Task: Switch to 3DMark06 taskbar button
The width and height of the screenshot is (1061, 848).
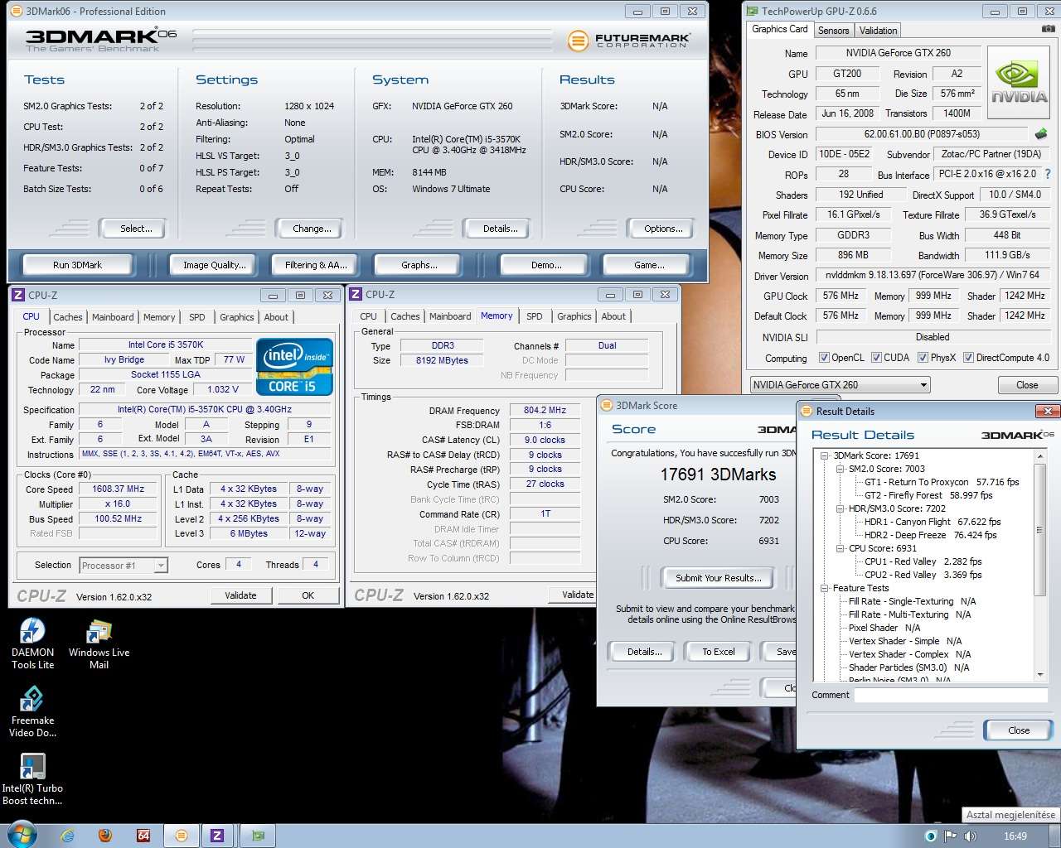Action: pos(181,836)
